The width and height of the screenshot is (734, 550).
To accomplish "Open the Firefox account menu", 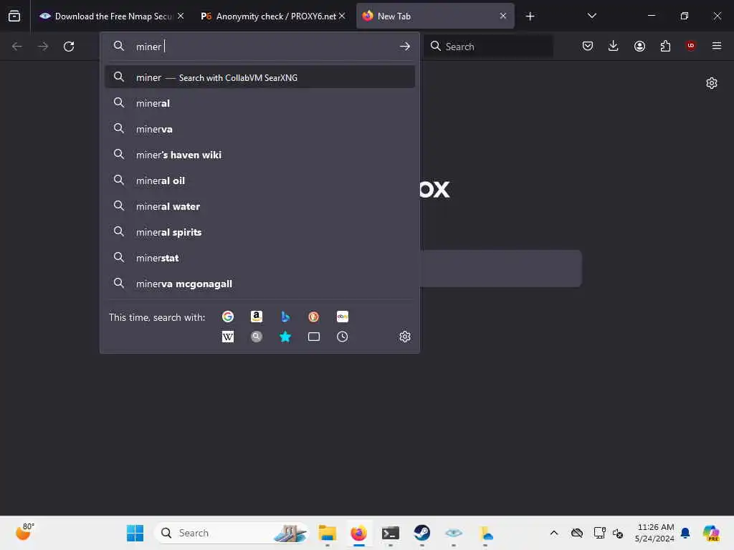I will [639, 46].
